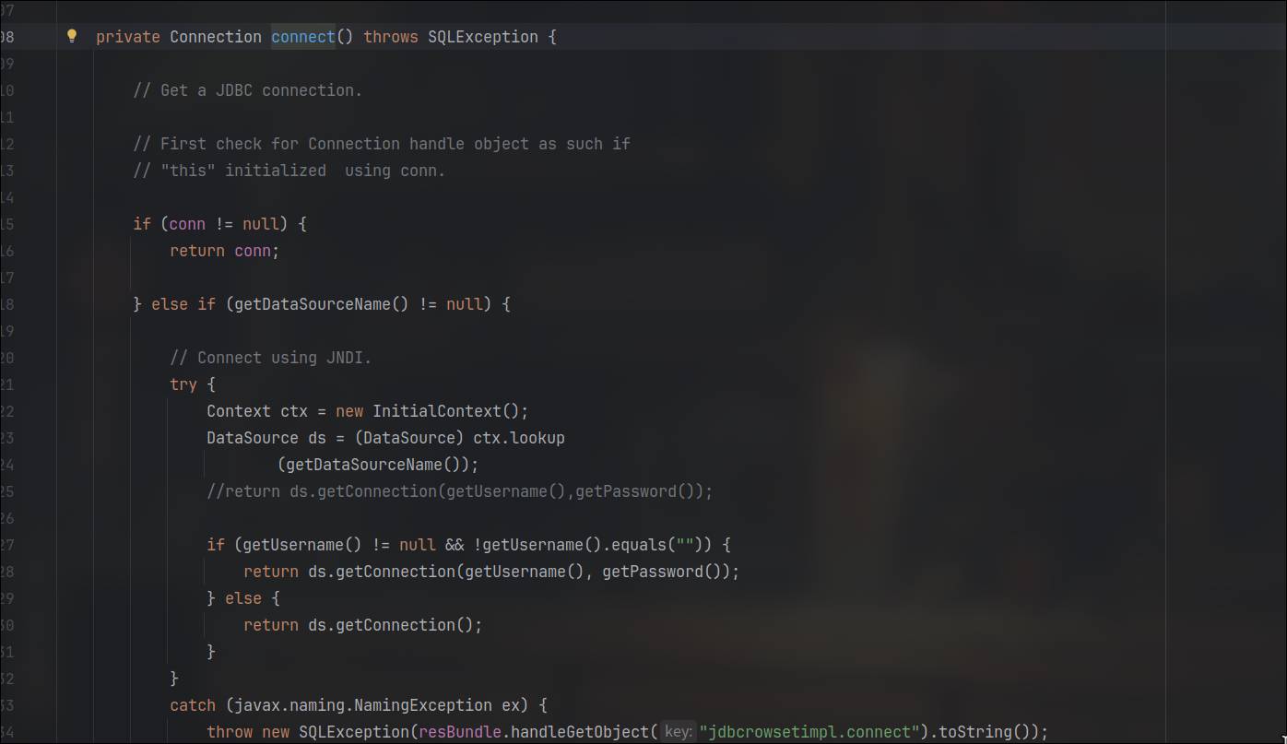Place the cursor on the connect method name
This screenshot has height=744, width=1287.
coord(302,37)
